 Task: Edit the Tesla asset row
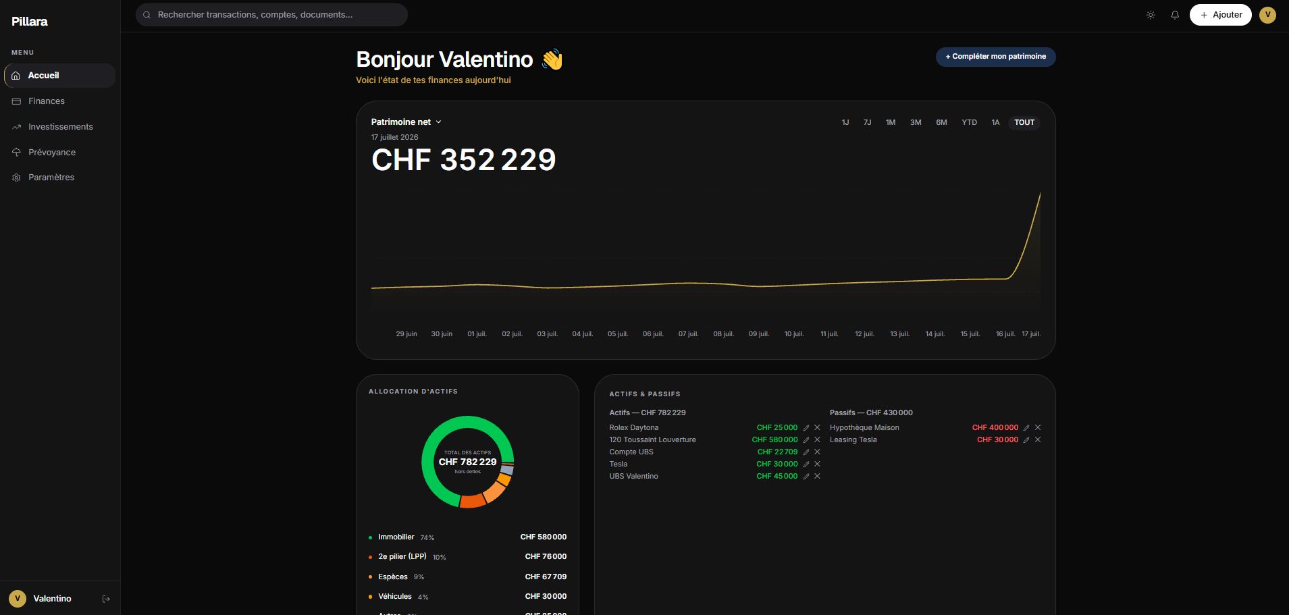pos(806,464)
